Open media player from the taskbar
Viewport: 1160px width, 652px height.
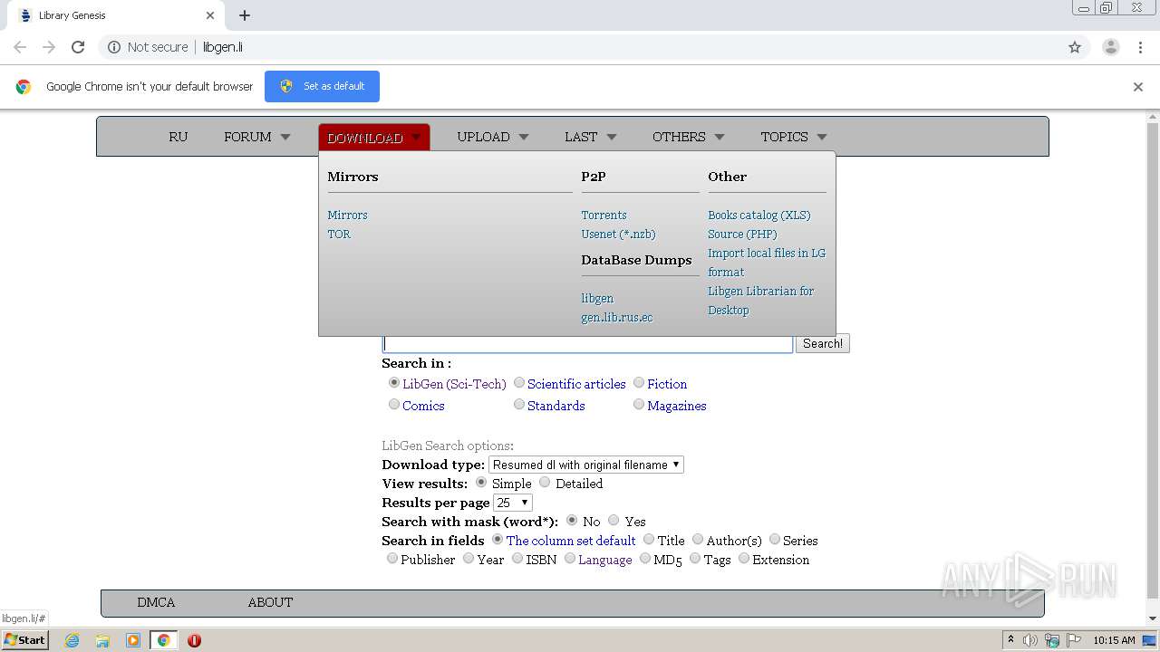(x=133, y=640)
